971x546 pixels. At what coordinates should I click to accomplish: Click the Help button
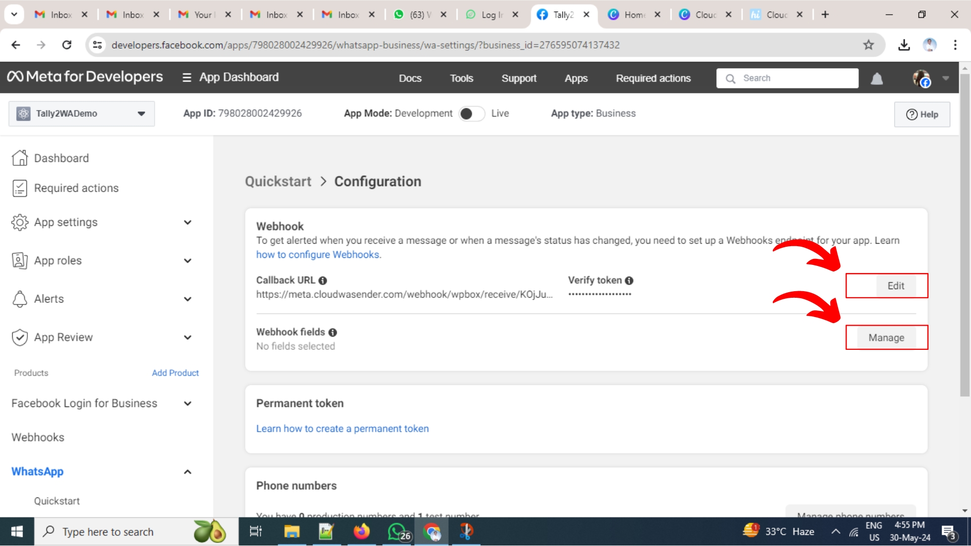click(x=922, y=114)
